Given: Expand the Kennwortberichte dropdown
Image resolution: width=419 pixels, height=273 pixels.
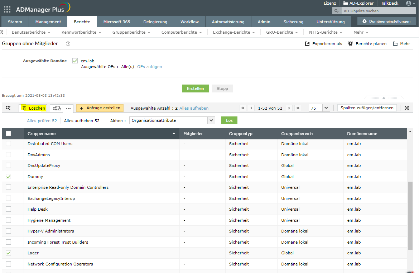Looking at the screenshot, I should coord(81,32).
